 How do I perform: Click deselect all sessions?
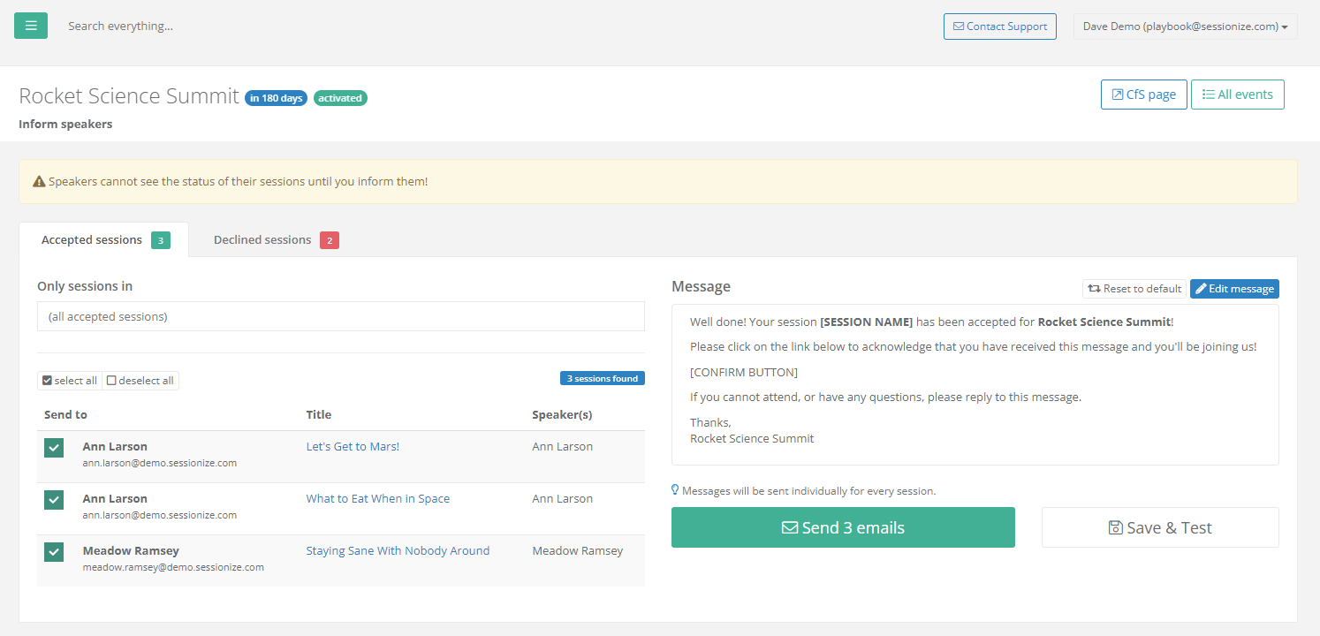140,381
